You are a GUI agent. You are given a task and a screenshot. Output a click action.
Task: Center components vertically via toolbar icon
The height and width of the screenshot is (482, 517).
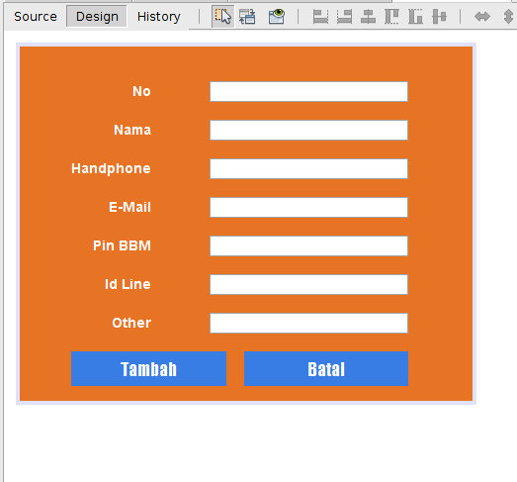point(440,16)
